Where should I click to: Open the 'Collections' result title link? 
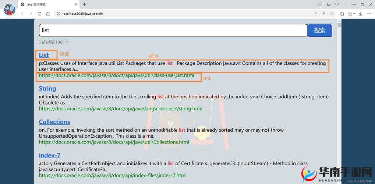(54, 122)
